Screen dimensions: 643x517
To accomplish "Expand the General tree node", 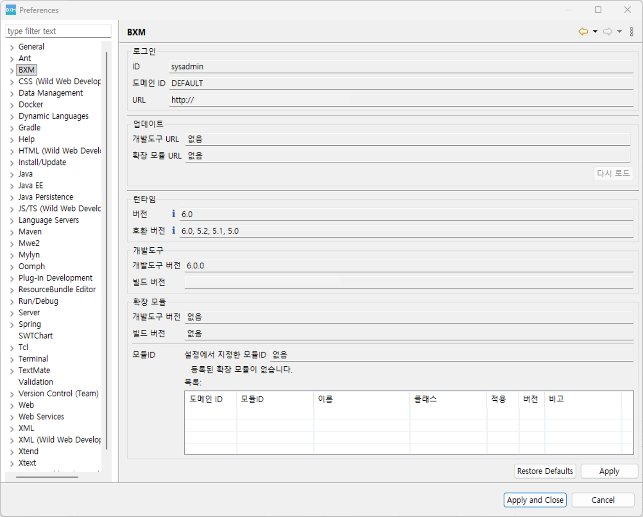I will (x=12, y=47).
